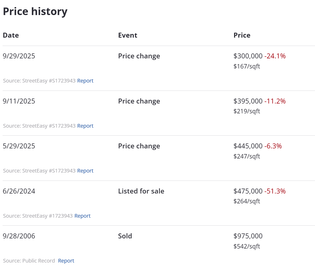
Task: Click the $300,000 price value
Action: pos(248,56)
